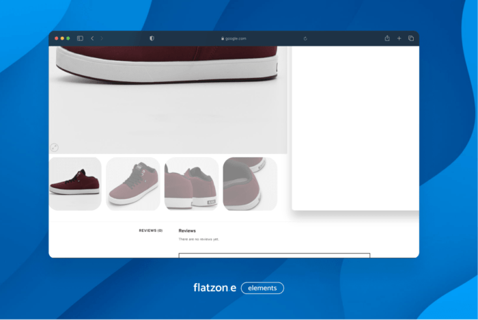The image size is (478, 320).
Task: Reload the page with refresh icon
Action: click(305, 38)
